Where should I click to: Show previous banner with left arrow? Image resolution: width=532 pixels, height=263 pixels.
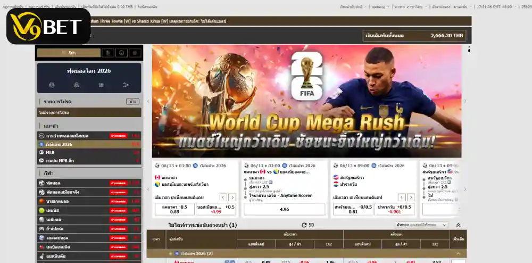click(148, 101)
